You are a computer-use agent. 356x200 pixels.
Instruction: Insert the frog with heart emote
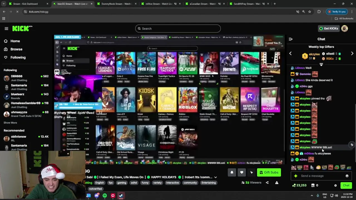337,167
